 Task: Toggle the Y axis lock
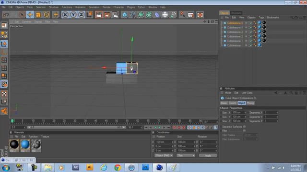coord(73,15)
